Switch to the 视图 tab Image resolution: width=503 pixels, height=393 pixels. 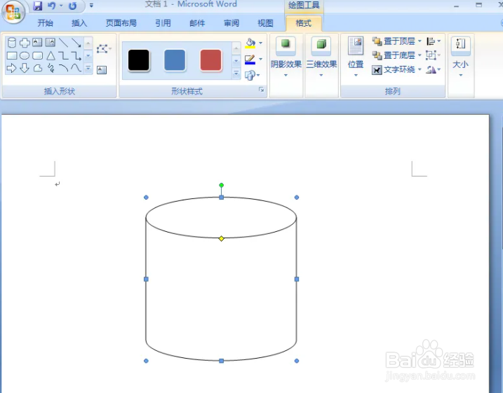[x=265, y=23]
